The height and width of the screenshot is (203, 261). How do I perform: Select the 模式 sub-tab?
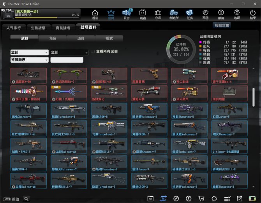[109, 38]
